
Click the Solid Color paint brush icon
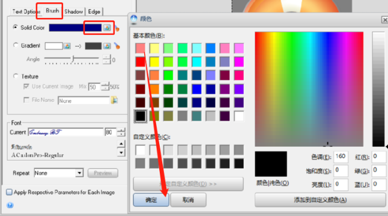(117, 28)
